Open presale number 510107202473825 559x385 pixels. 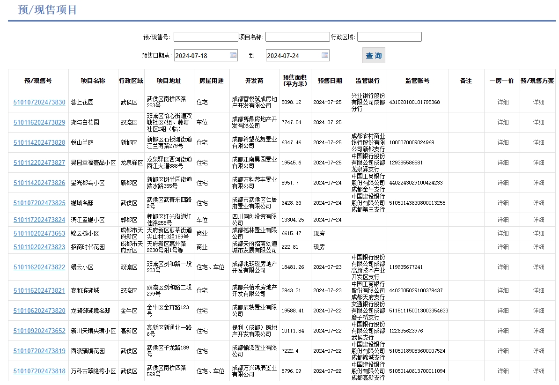click(39, 203)
